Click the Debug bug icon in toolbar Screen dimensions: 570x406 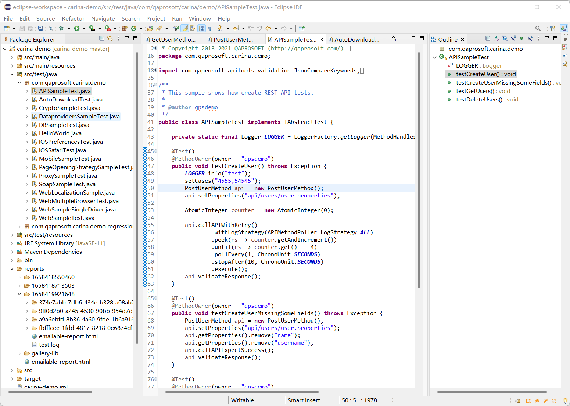point(61,28)
